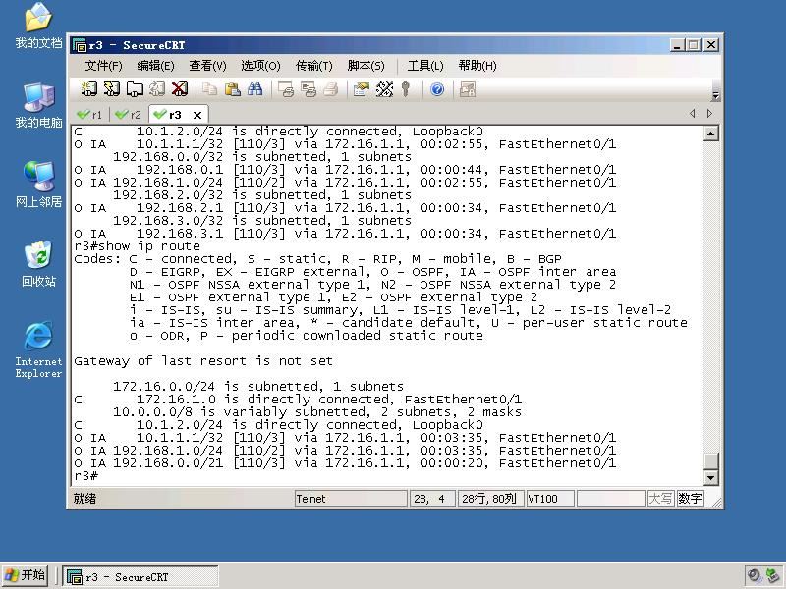The width and height of the screenshot is (786, 589).
Task: Click the Keymap Editor icon
Action: click(384, 89)
